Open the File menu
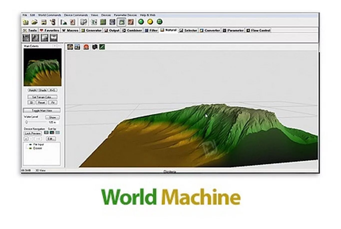Viewport: 341px width, 229px height. point(25,15)
